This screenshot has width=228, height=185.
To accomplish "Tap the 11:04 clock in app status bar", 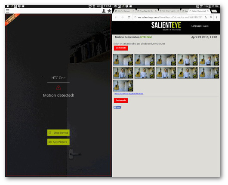I will click(x=108, y=6).
